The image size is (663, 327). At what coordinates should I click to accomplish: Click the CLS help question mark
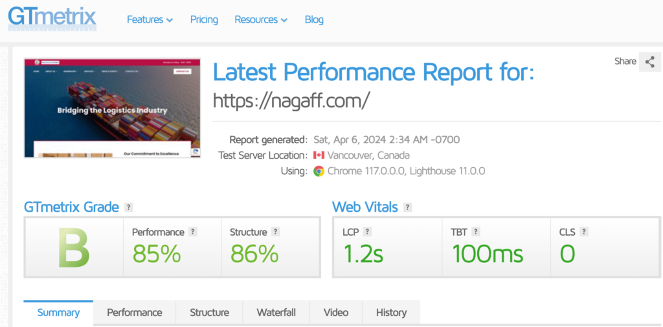point(584,232)
